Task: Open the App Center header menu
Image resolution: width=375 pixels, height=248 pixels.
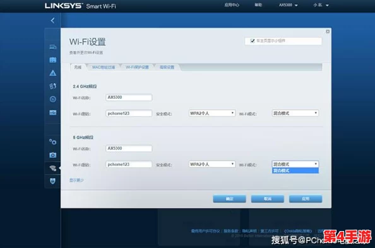Action: click(x=232, y=5)
